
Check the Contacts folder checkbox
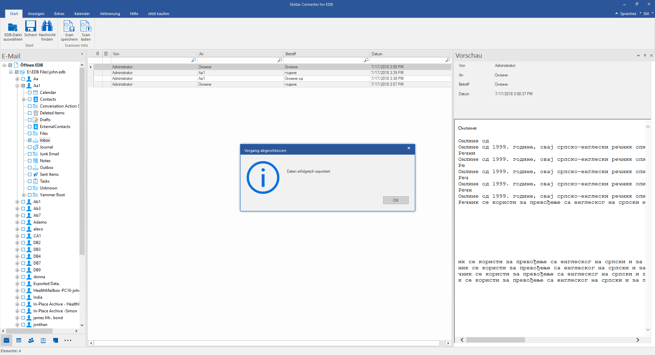click(30, 99)
